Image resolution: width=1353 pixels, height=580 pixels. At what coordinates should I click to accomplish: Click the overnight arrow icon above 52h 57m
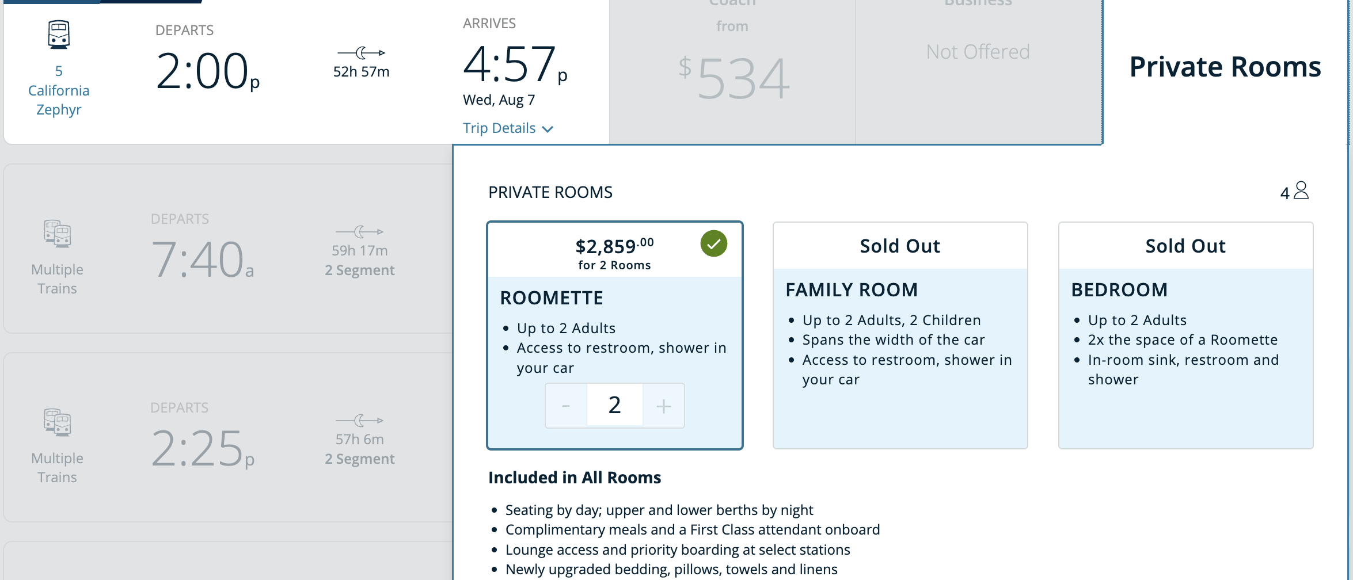(361, 53)
